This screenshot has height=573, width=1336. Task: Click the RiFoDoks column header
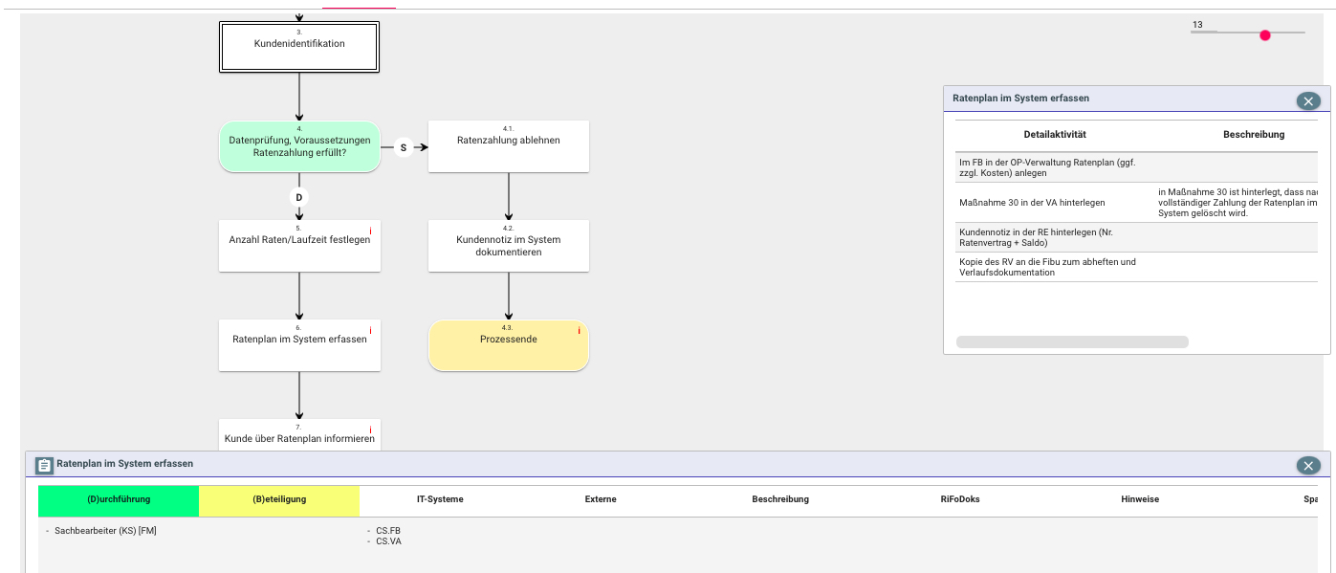coord(959,499)
